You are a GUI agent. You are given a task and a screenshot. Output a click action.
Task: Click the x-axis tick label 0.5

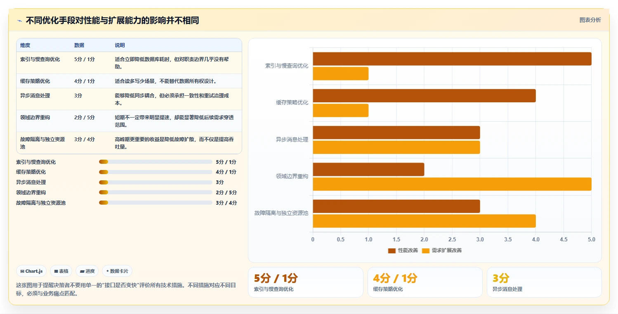[x=341, y=239]
